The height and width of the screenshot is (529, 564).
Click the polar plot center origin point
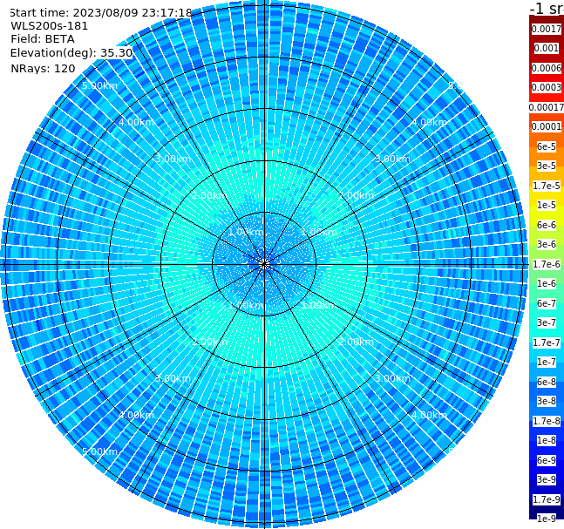click(x=264, y=265)
